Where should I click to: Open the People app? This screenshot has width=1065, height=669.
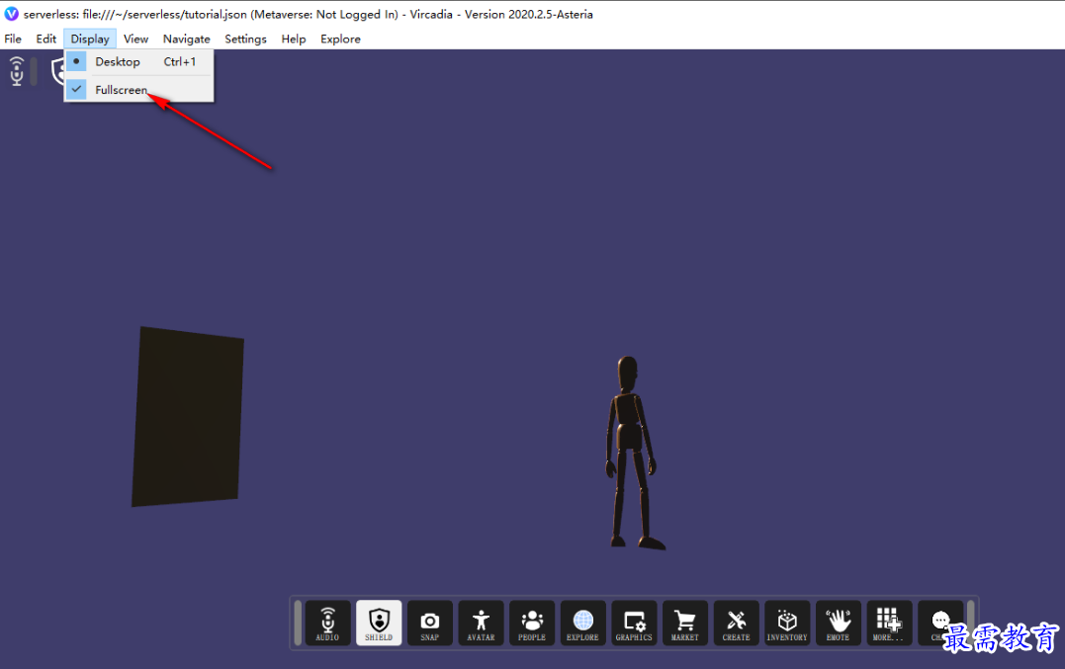click(x=532, y=623)
